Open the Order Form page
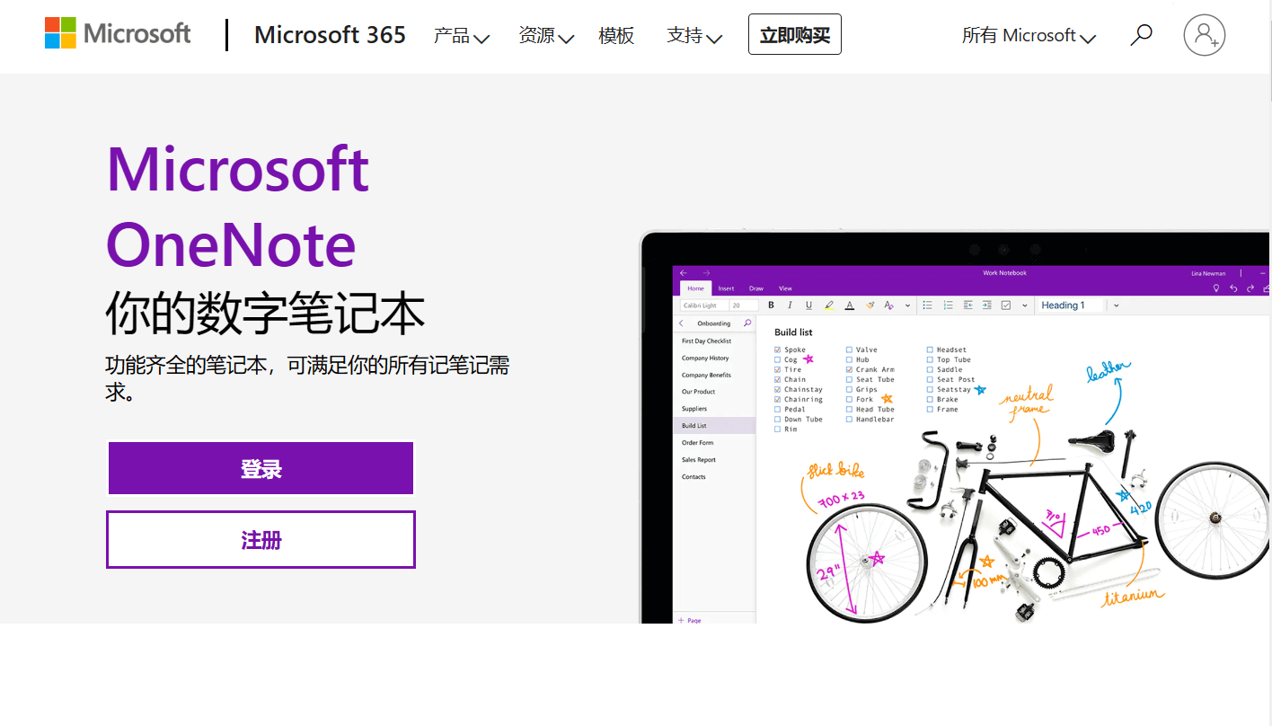1272x726 pixels. (x=697, y=443)
